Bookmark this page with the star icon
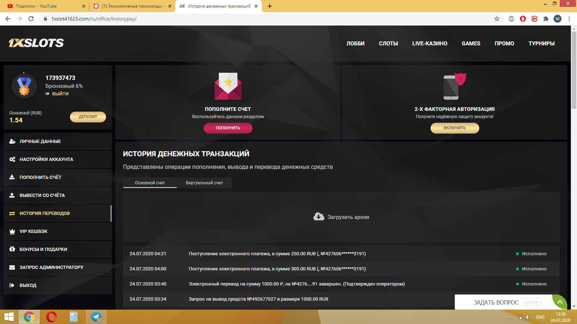577x324 pixels. tap(497, 19)
